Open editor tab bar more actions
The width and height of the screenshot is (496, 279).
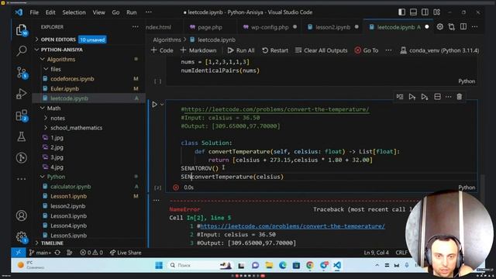(x=474, y=27)
